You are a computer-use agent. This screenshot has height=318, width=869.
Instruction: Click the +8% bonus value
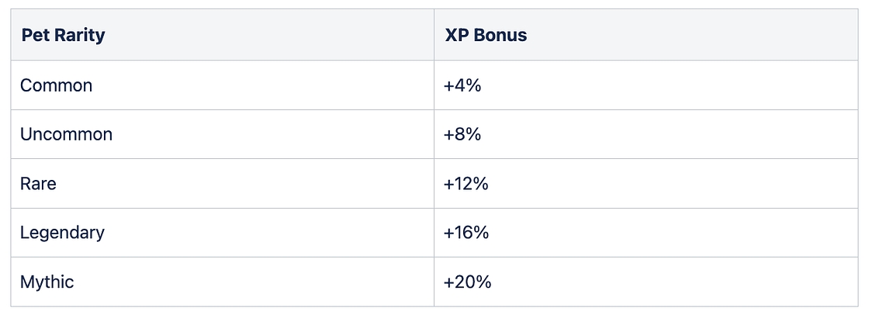pos(462,134)
